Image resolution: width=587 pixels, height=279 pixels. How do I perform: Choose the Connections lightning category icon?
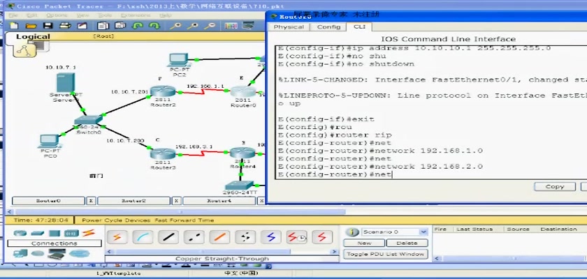coord(88,233)
